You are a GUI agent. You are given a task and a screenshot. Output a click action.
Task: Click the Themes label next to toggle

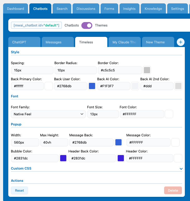pos(101,25)
